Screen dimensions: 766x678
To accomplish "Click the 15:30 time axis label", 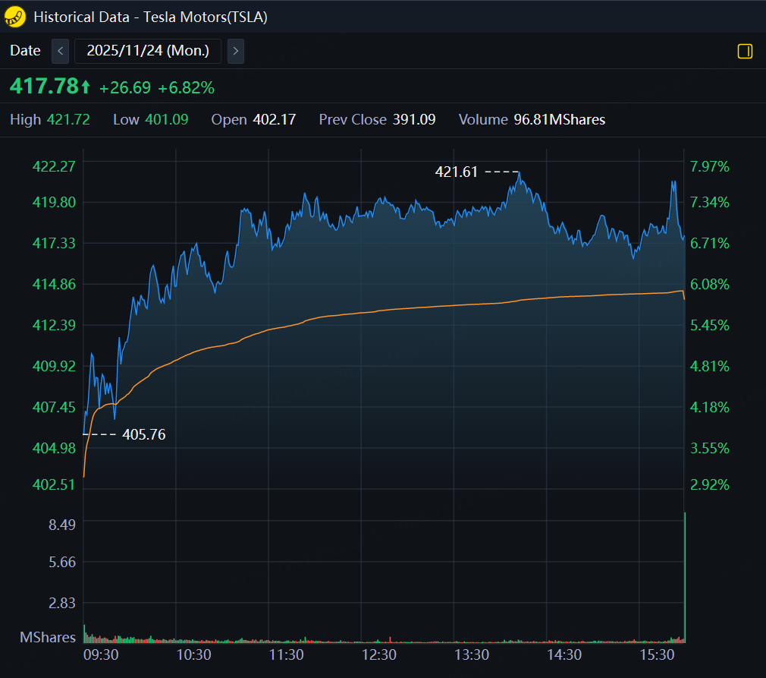I will 657,654.
